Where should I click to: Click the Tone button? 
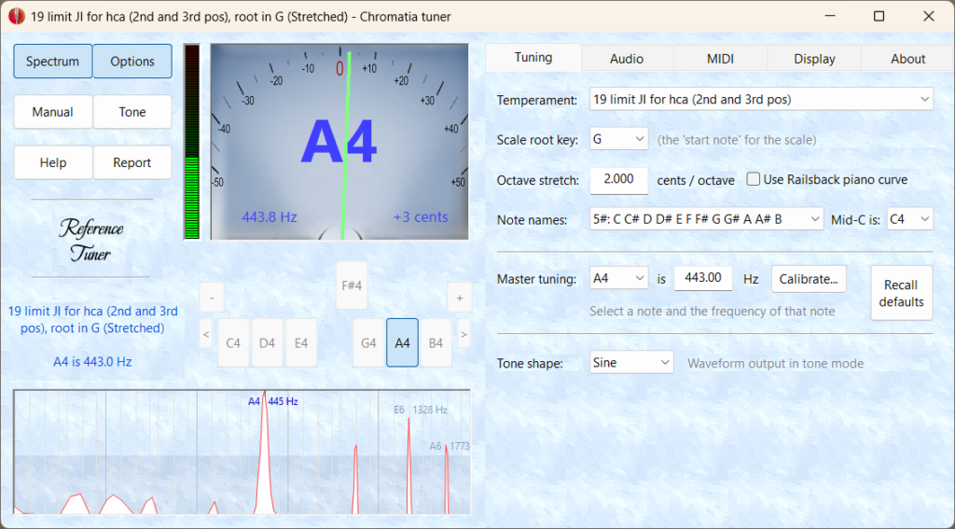click(132, 112)
